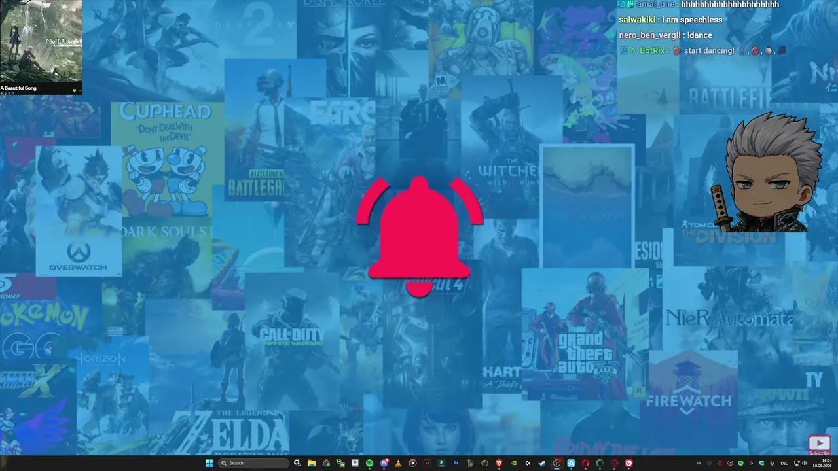Open Steam from the taskbar
Screen dimensions: 838x471
542,463
